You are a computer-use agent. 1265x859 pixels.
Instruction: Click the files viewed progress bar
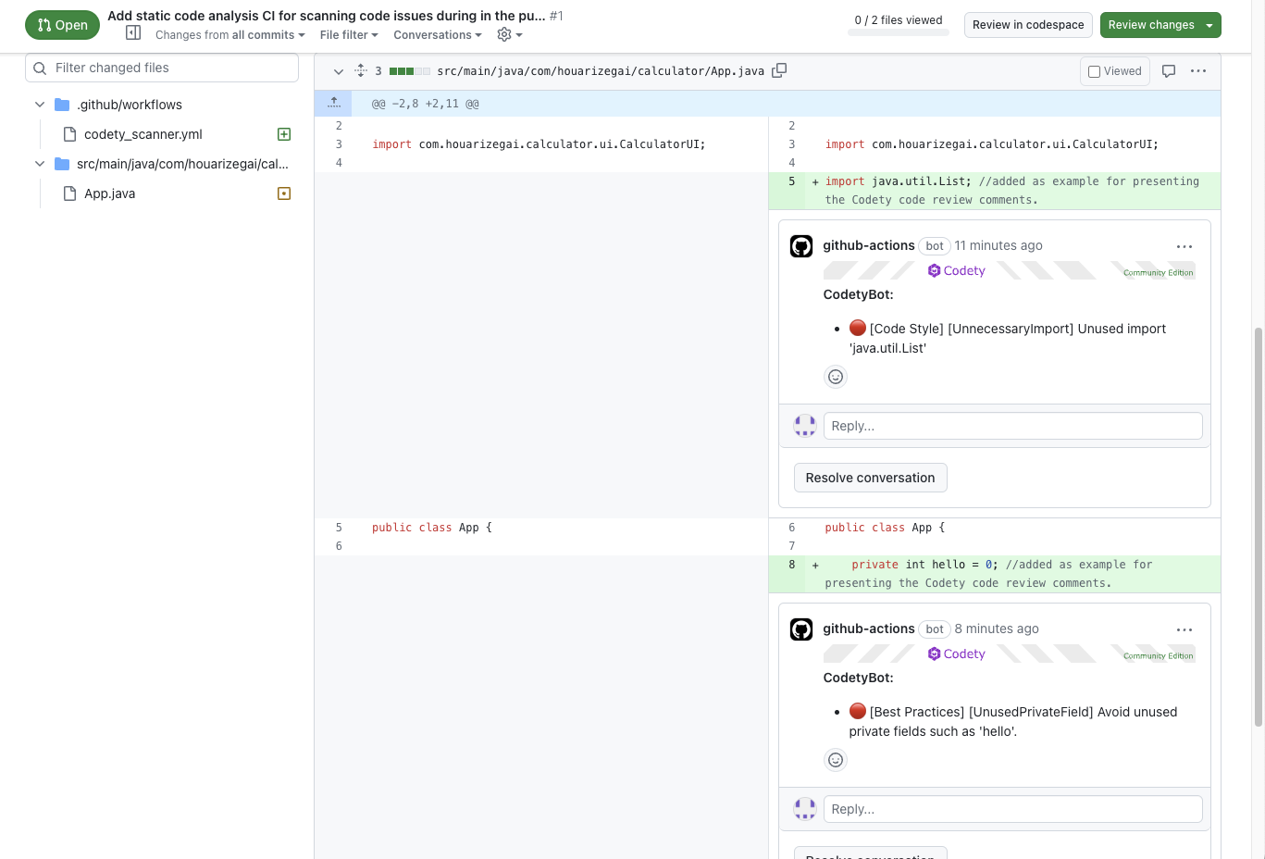click(x=899, y=33)
